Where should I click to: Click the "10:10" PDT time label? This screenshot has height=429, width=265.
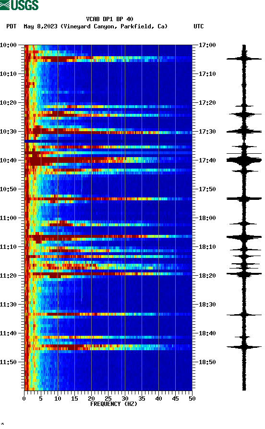click(8, 74)
